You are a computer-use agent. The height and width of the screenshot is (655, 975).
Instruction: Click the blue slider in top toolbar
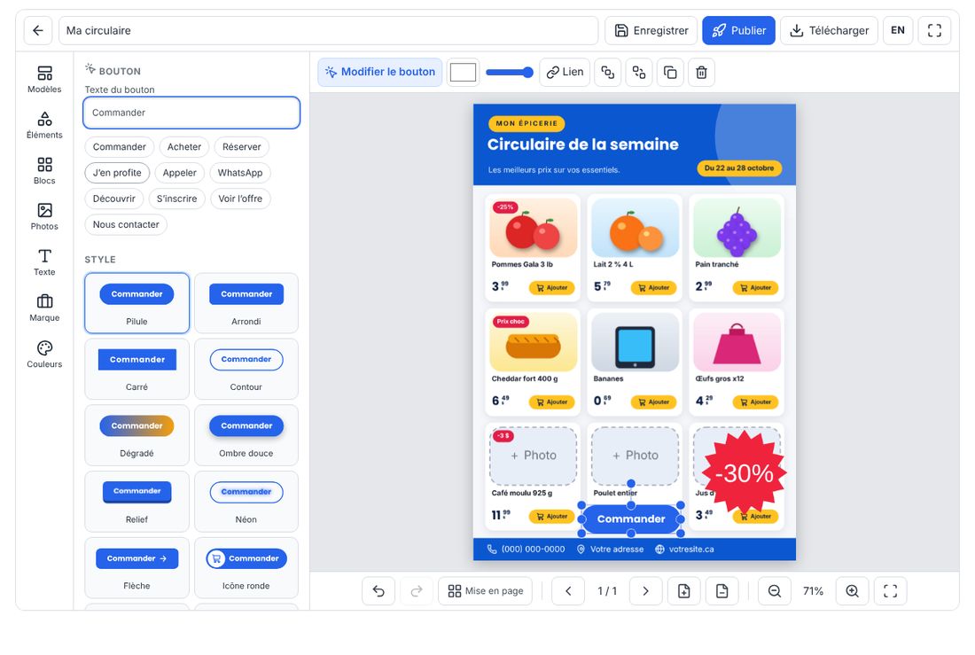point(510,72)
